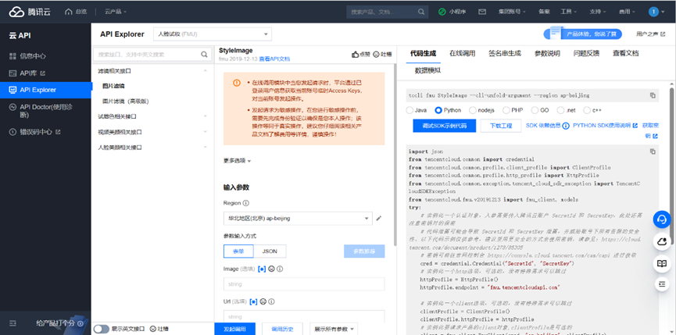The image size is (676, 335).
Task: Copy the Python code sample
Action: click(x=653, y=151)
